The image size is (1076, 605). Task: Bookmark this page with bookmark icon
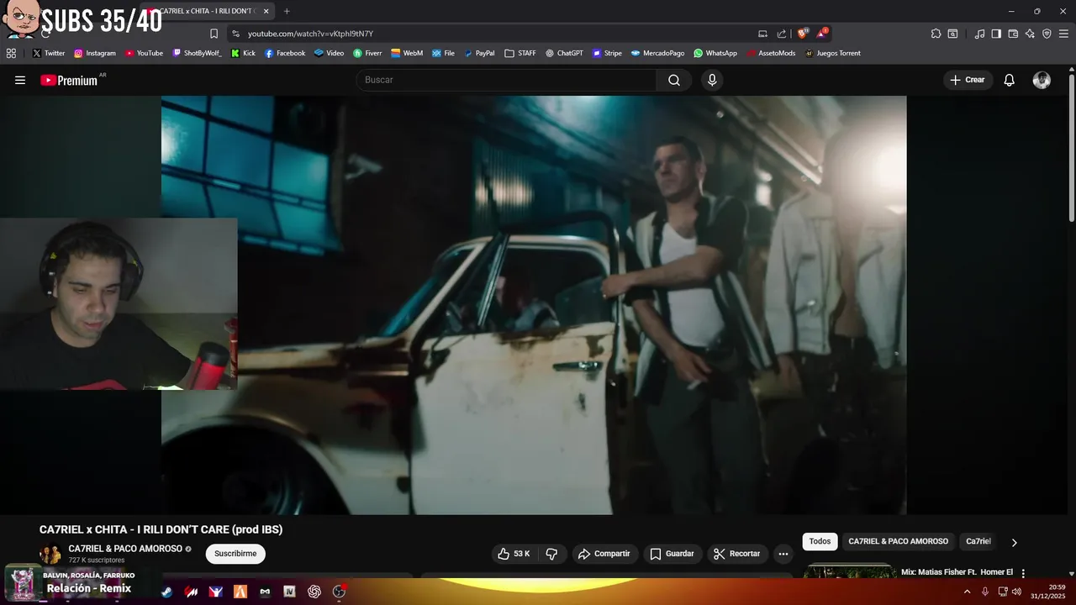click(214, 34)
